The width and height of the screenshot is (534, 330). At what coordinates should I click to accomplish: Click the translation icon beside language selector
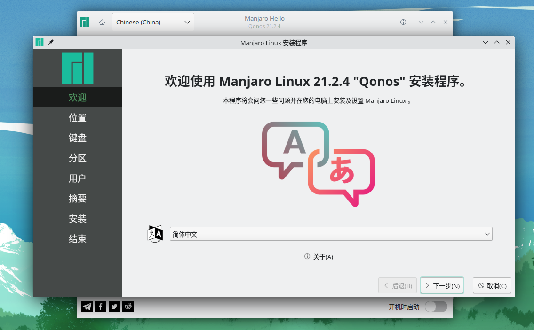coord(155,234)
